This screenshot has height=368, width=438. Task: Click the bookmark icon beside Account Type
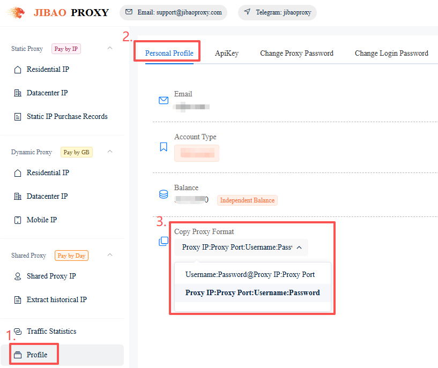[164, 147]
